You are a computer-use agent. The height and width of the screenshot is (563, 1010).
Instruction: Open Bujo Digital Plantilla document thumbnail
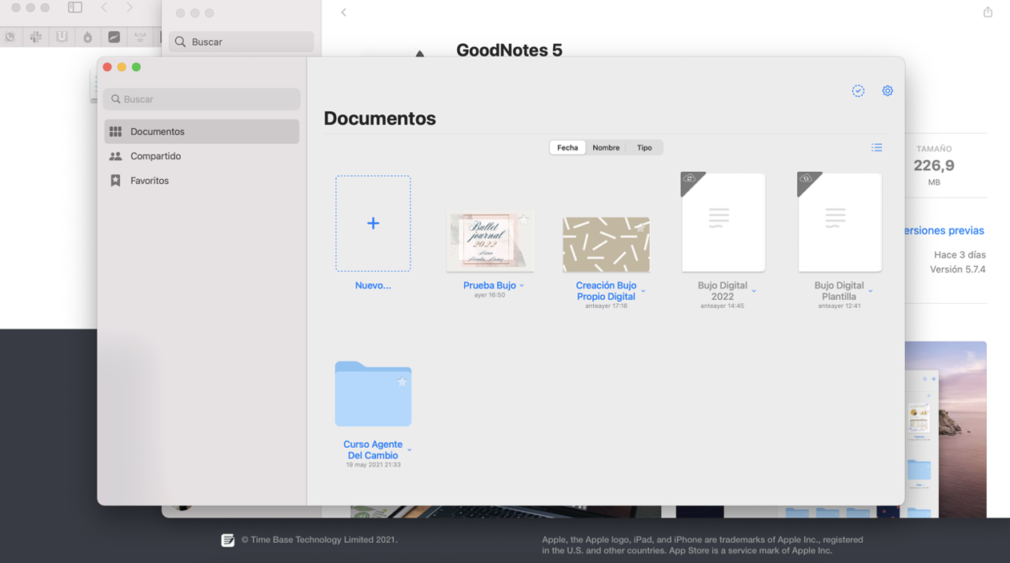coord(840,223)
